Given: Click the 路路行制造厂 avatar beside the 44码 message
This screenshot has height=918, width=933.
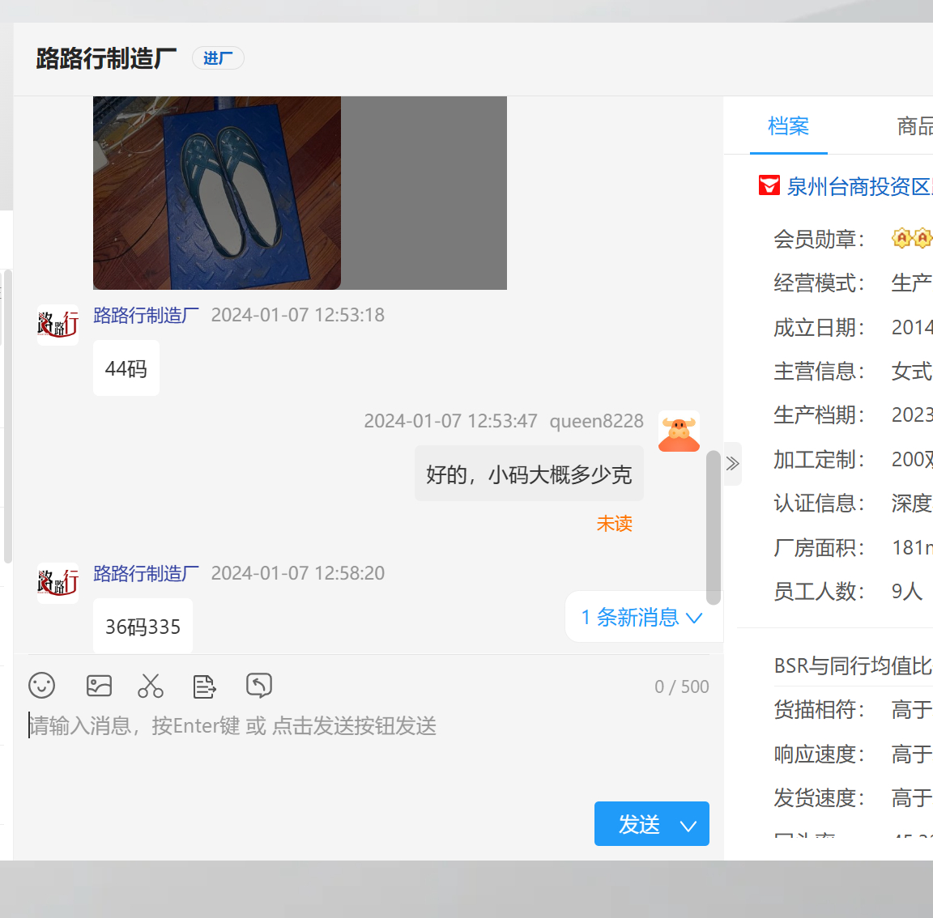Looking at the screenshot, I should click(58, 325).
